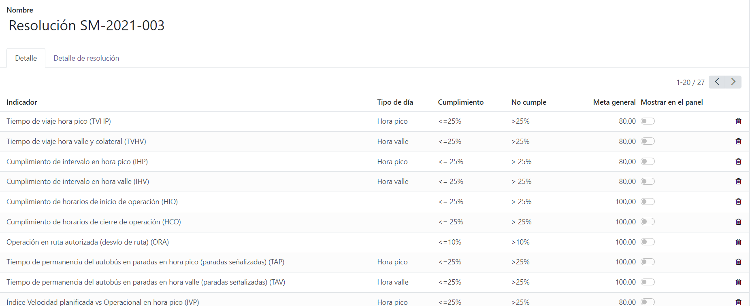The width and height of the screenshot is (750, 306).
Task: Click the 1-20 / 27 pager counter
Action: (690, 82)
